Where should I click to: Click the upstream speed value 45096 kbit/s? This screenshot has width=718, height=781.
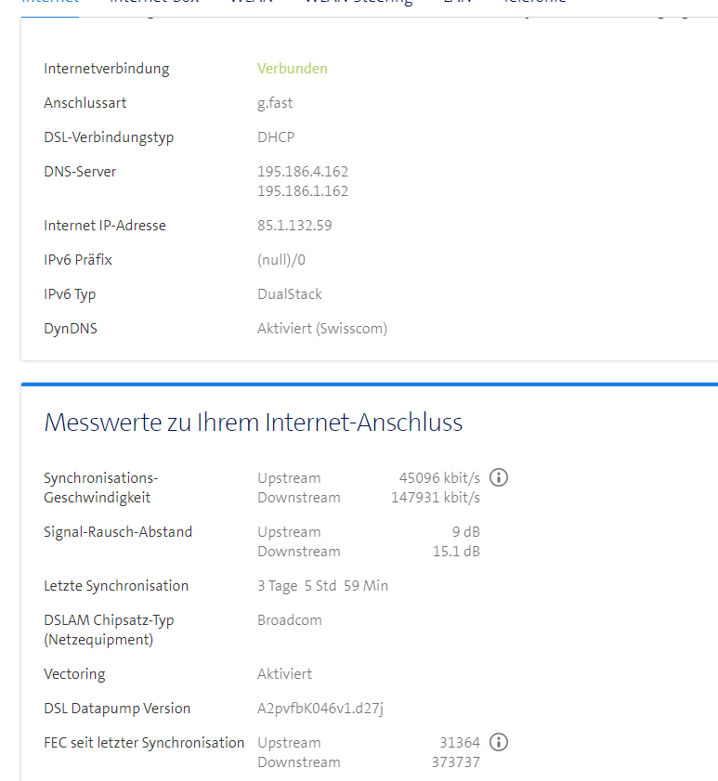(439, 478)
